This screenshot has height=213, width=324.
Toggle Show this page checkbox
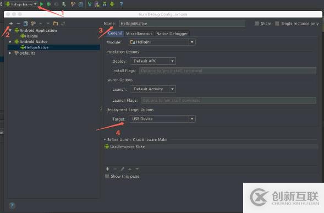(107, 176)
